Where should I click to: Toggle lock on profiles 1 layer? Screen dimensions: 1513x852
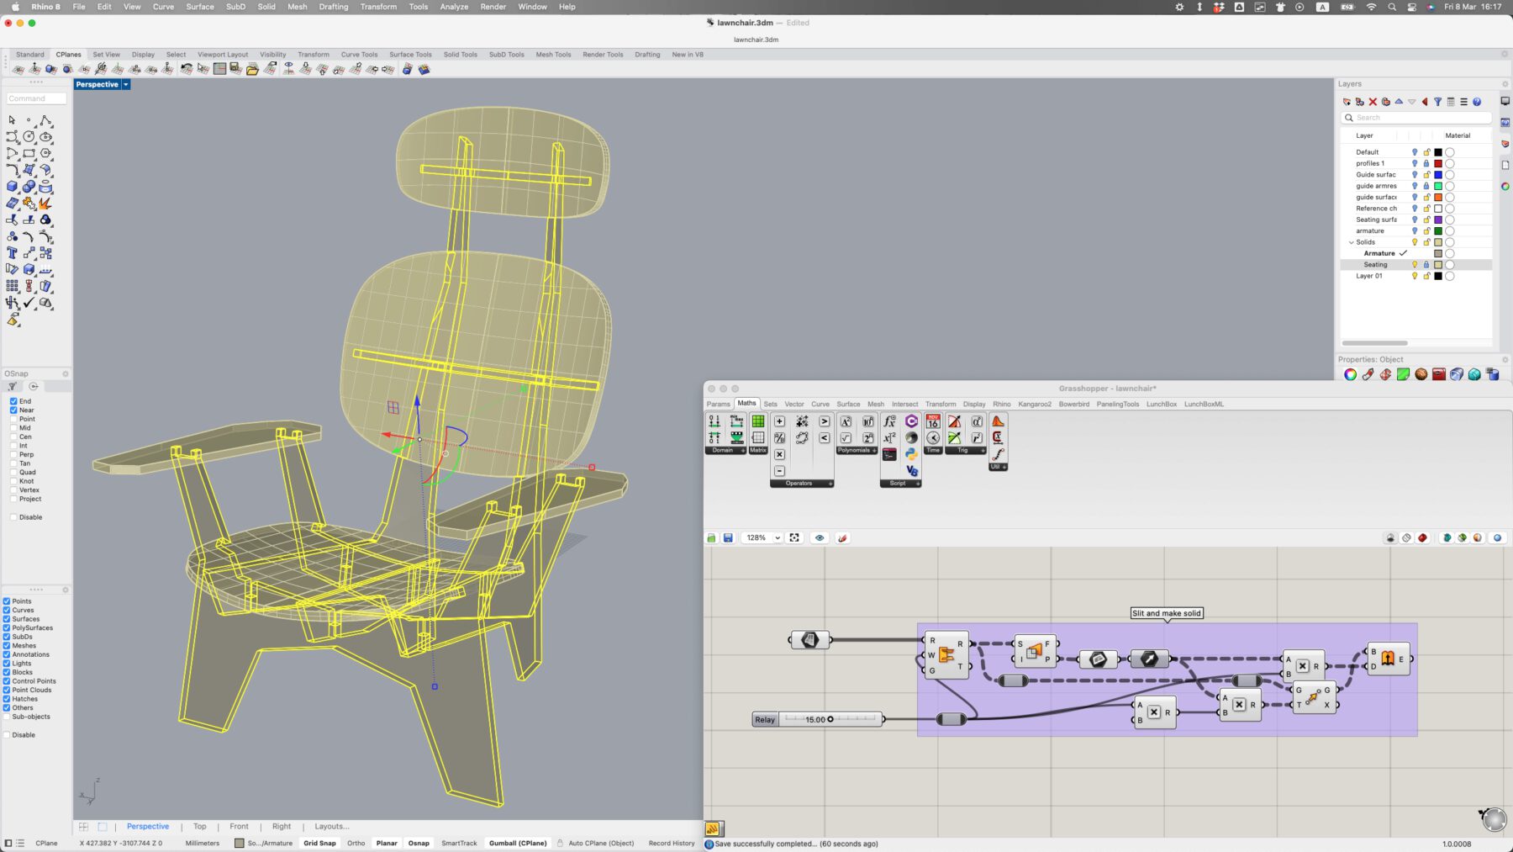click(1426, 163)
